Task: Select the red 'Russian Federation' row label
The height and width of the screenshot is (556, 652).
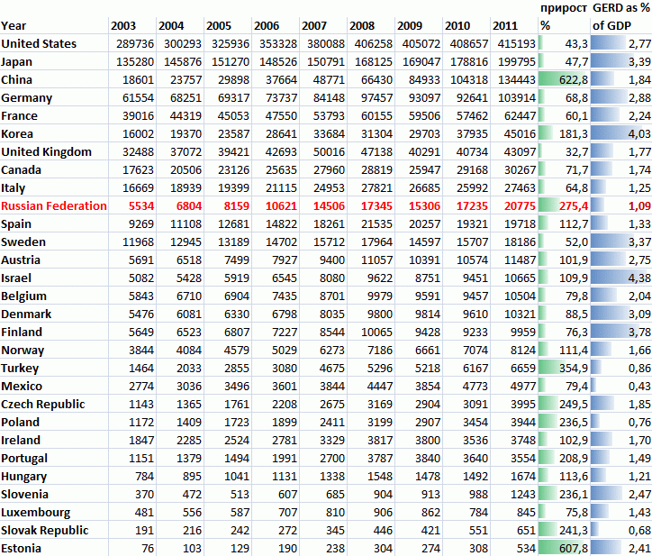Action: (x=54, y=206)
